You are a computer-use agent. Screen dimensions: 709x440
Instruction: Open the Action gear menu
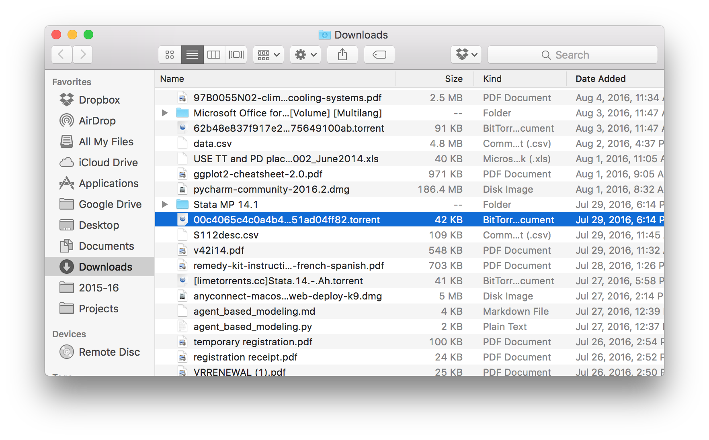point(305,55)
